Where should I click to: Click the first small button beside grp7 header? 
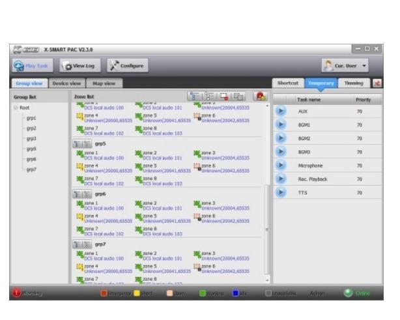pos(78,243)
